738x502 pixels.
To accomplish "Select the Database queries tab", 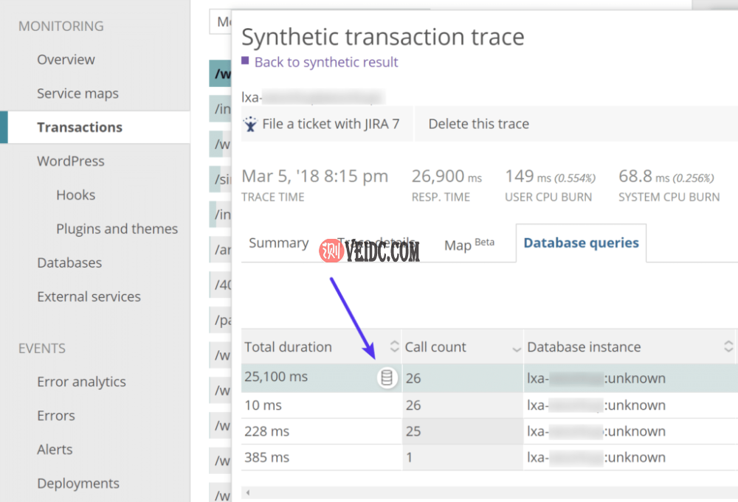I will 581,243.
